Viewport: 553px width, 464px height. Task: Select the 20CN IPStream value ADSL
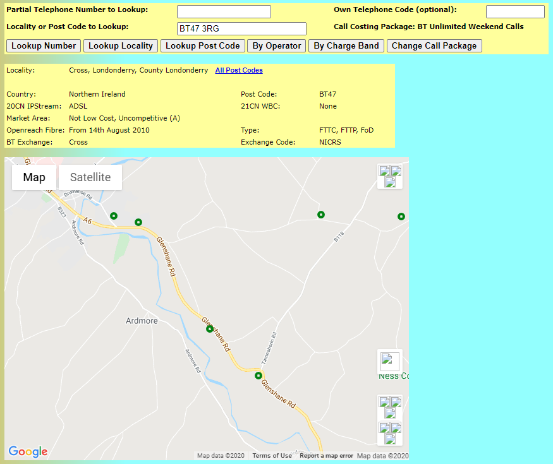pos(78,106)
